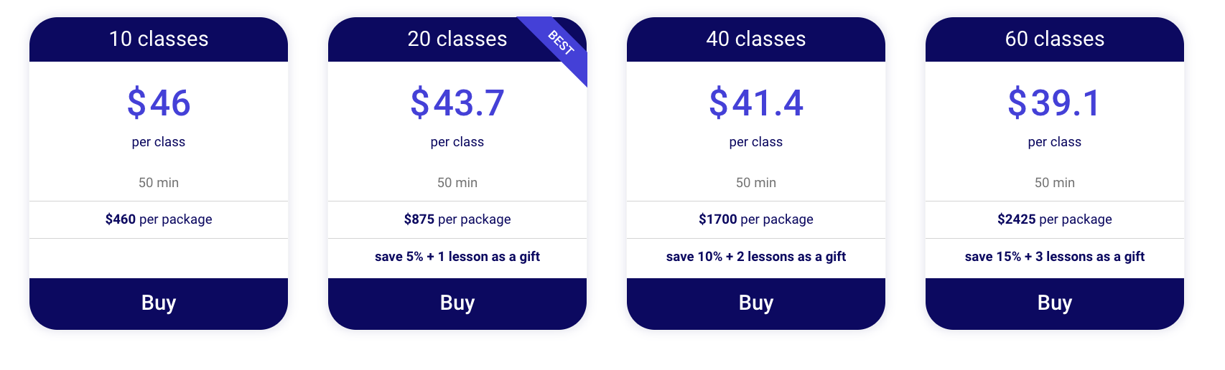This screenshot has height=370, width=1225.
Task: Click the $46 per-class price
Action: pyautogui.click(x=159, y=103)
